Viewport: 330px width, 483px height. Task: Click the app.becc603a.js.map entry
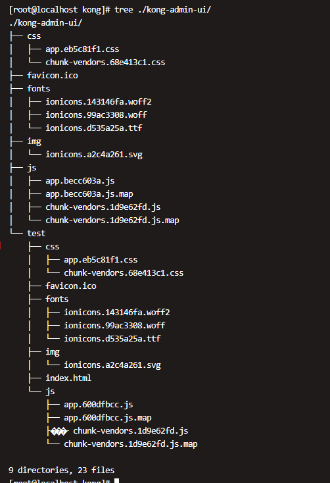tap(89, 194)
